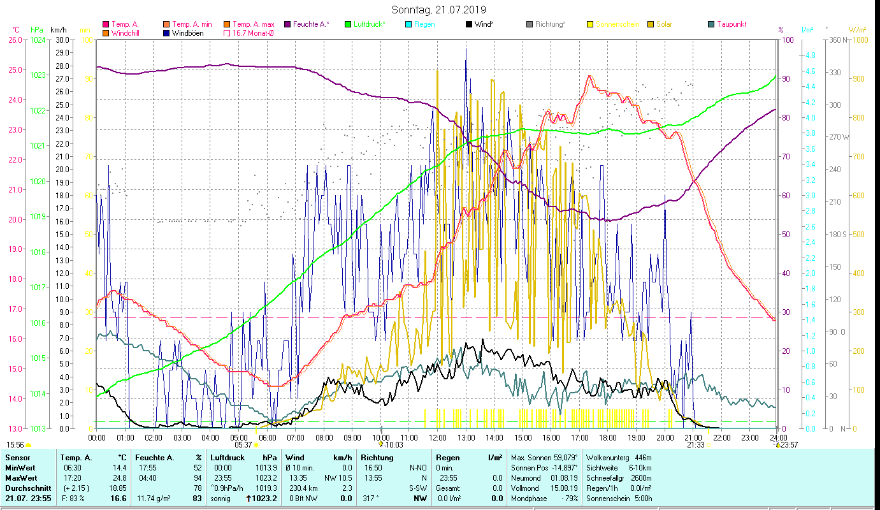Screen dimensions: 880x510
Task: Click the MaxWert row label
Action: click(x=21, y=477)
